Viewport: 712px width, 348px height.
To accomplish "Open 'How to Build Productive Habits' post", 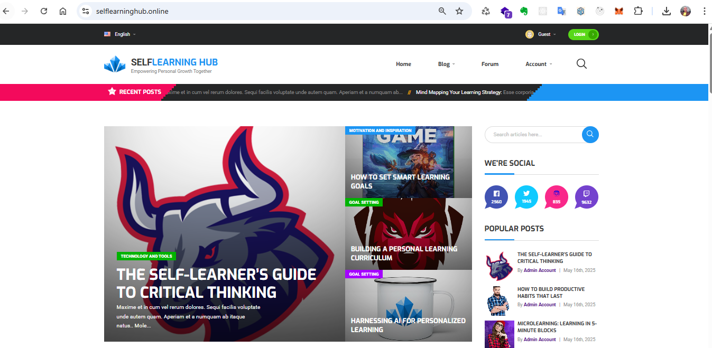I will pos(551,293).
